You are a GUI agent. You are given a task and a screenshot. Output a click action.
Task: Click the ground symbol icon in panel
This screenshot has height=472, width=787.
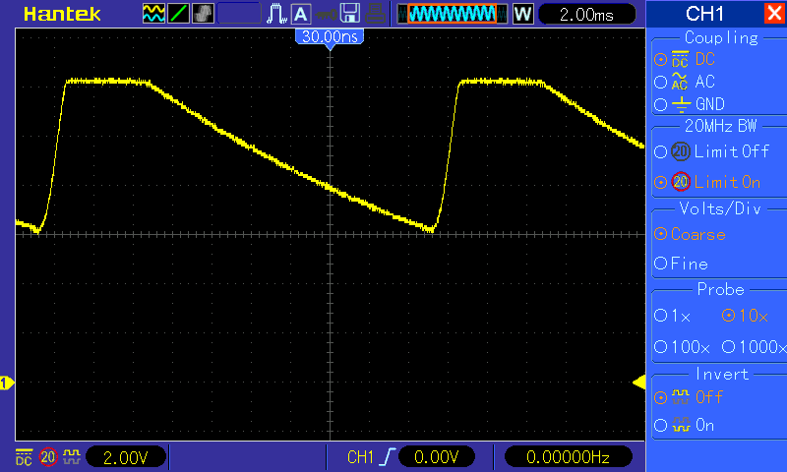click(681, 104)
